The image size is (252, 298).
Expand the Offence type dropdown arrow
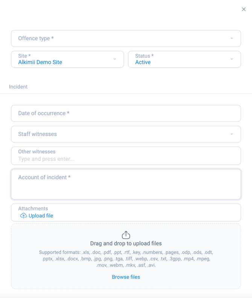[x=232, y=38]
